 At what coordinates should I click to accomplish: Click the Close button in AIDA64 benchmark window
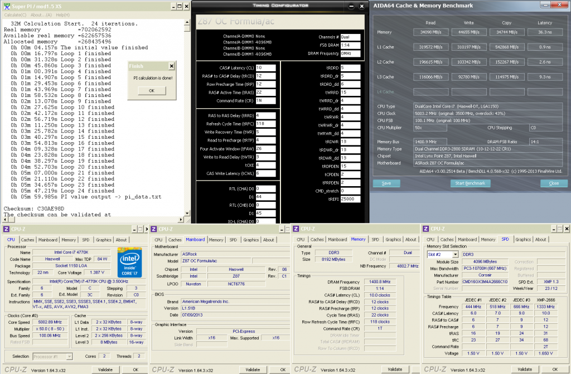(x=554, y=183)
